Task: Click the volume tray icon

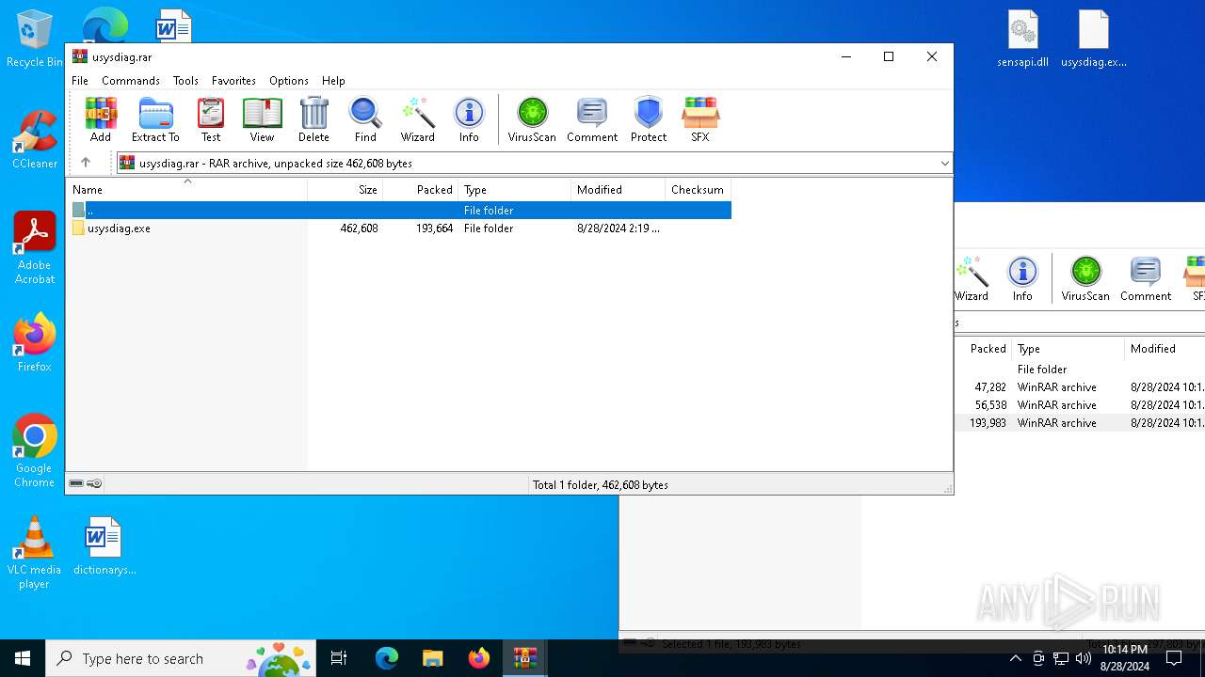Action: [1084, 658]
